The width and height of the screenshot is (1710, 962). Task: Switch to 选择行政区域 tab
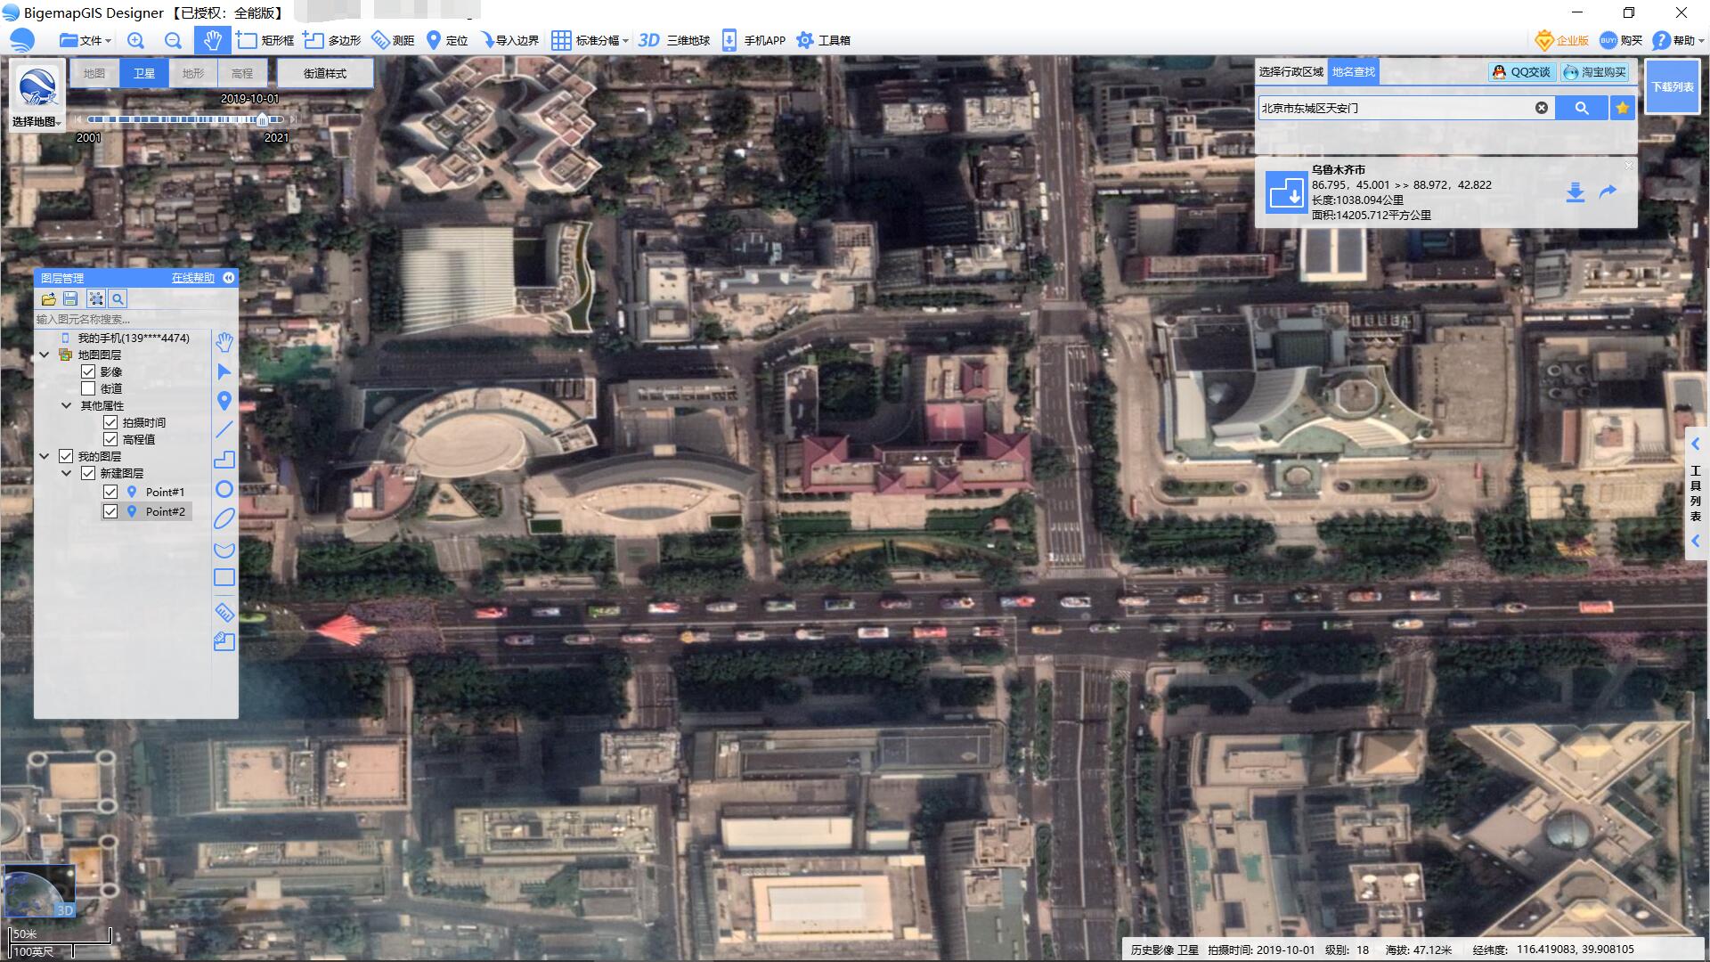click(1291, 71)
